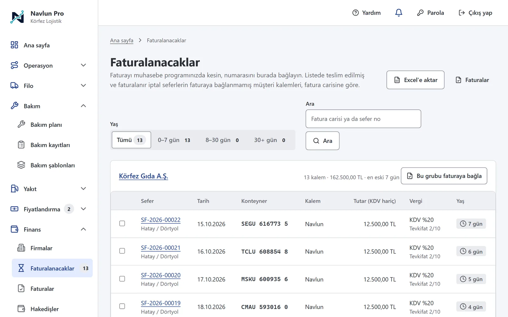This screenshot has height=317, width=508.
Task: Select the 0–7 gün filter tab
Action: (x=174, y=140)
